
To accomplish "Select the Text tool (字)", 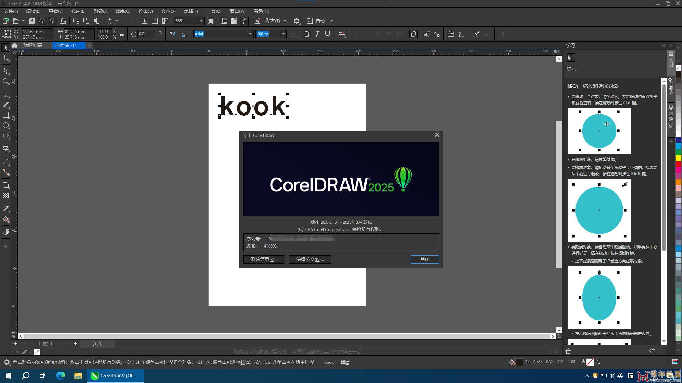I will (x=6, y=149).
